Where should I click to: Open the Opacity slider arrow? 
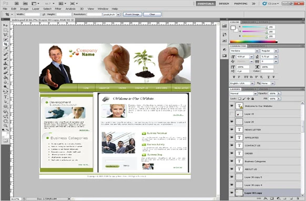tap(279, 93)
